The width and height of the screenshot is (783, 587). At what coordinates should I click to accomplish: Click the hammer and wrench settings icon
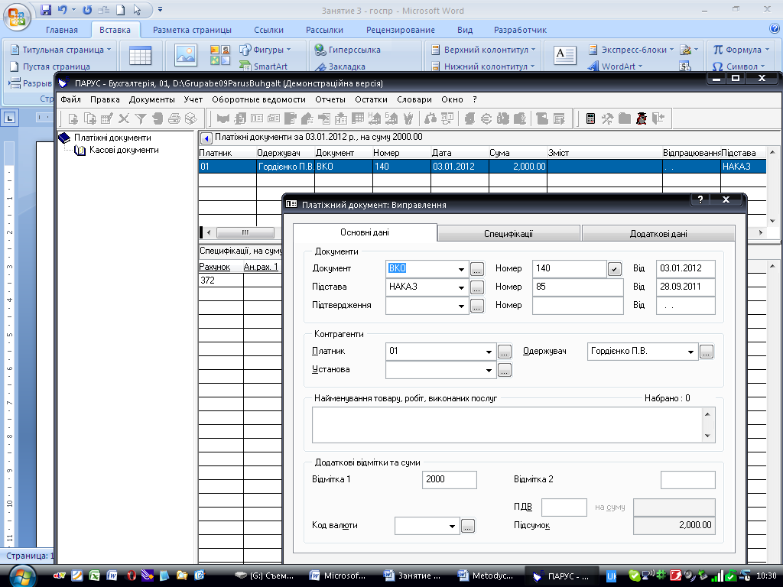tap(608, 118)
